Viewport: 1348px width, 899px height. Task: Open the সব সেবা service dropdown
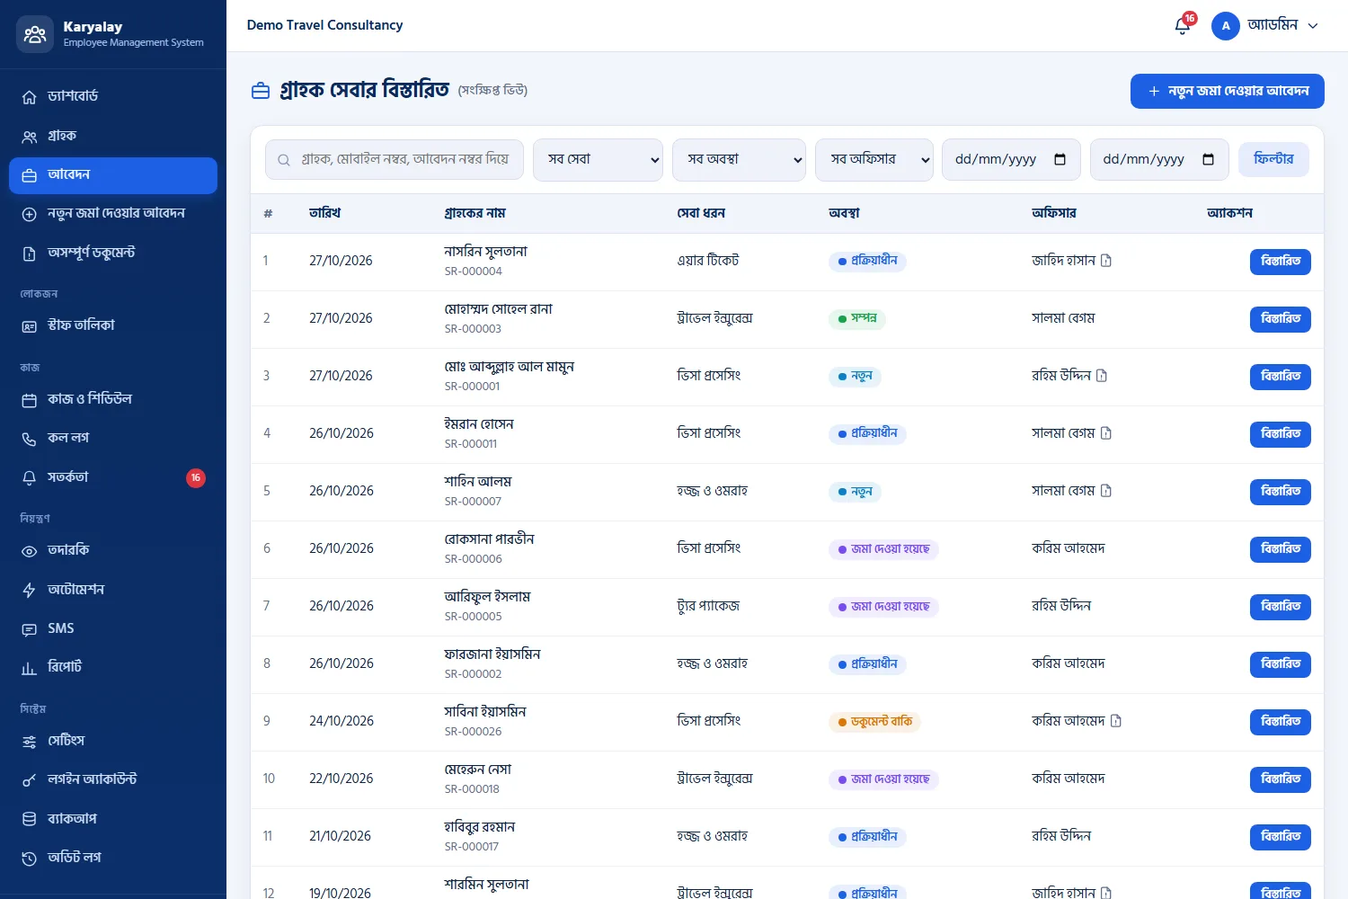[x=598, y=160]
